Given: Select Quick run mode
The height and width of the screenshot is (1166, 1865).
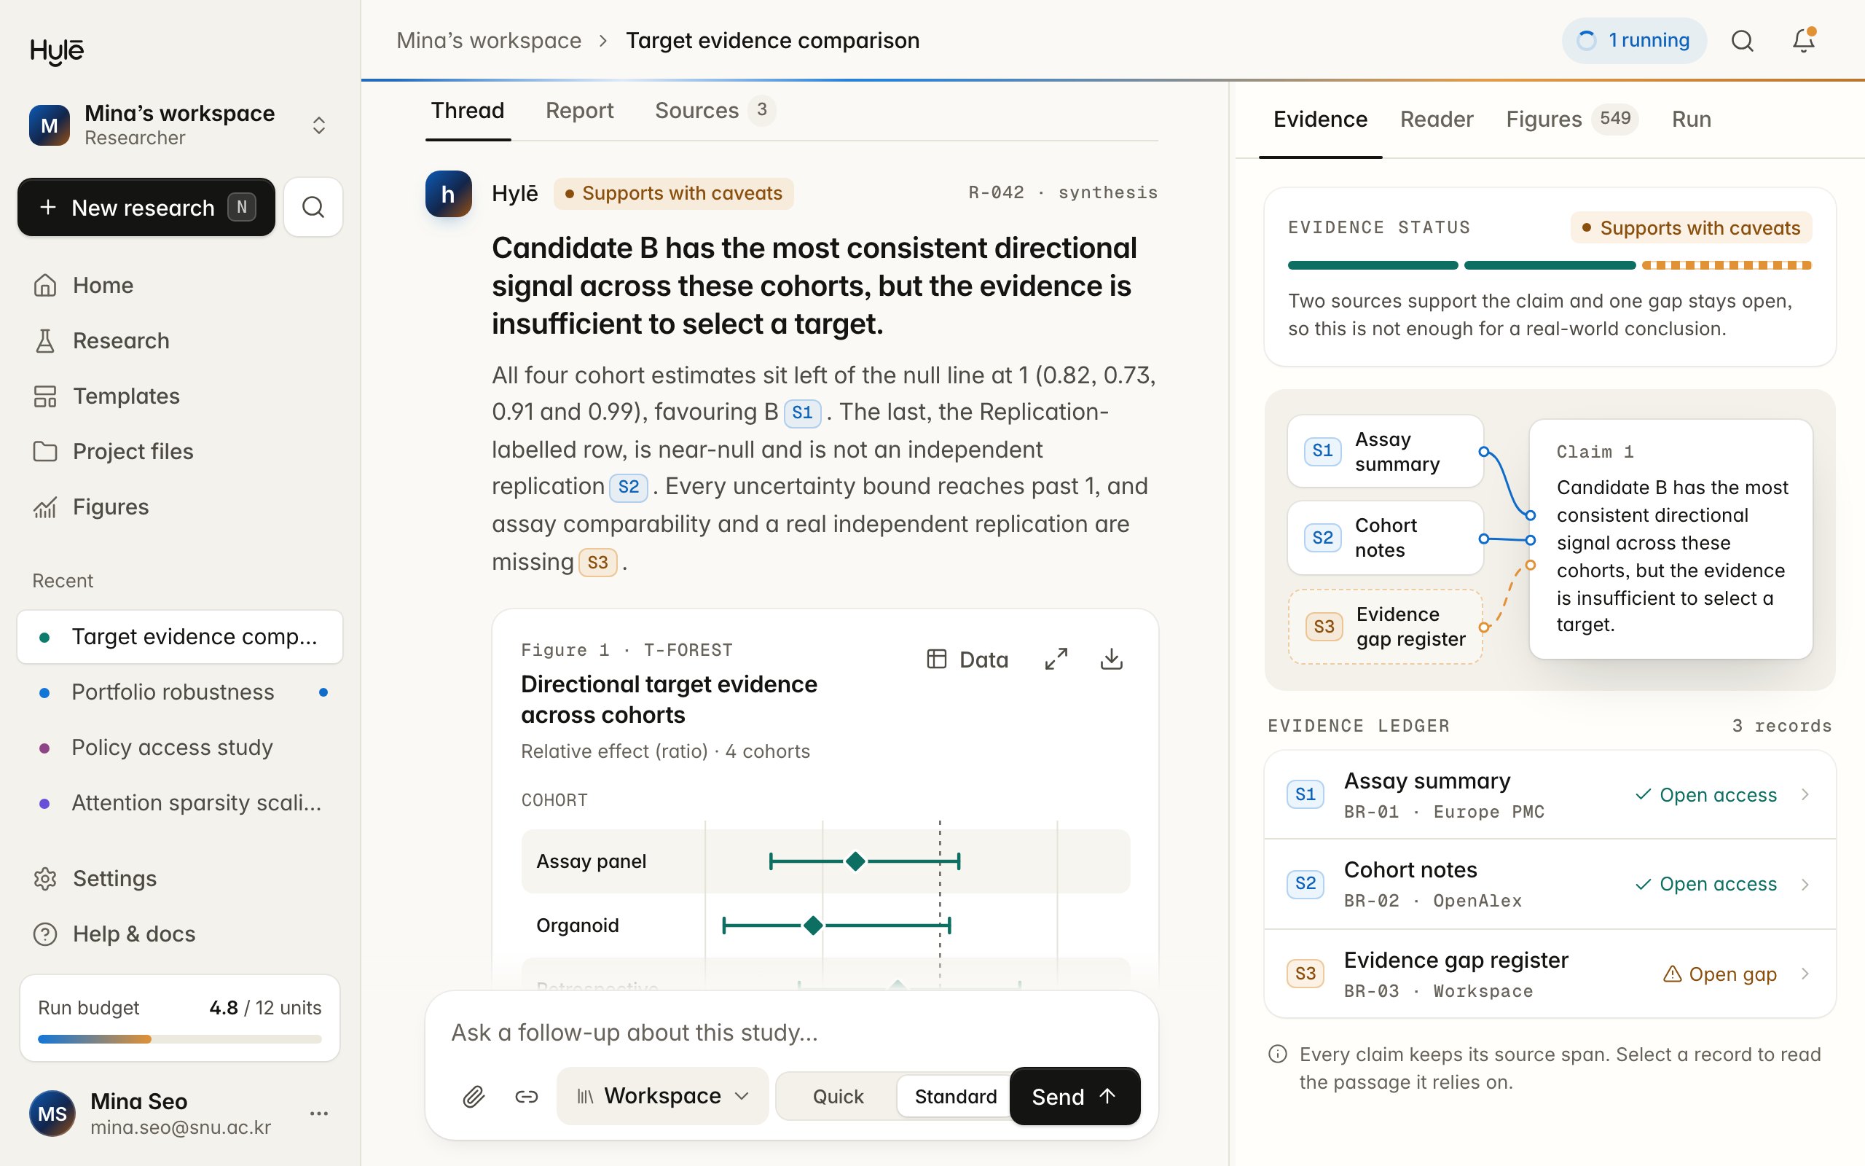Looking at the screenshot, I should pos(838,1096).
